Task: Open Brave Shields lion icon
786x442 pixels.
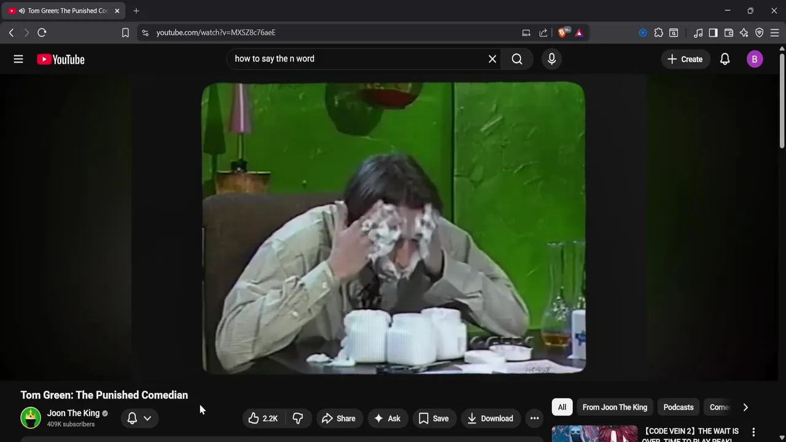Action: [562, 33]
